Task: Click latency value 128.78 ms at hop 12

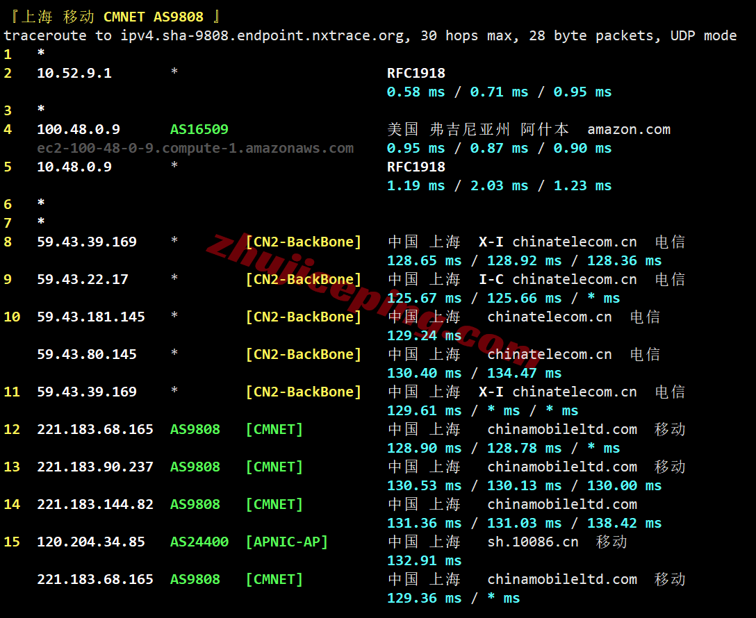Action: click(525, 449)
